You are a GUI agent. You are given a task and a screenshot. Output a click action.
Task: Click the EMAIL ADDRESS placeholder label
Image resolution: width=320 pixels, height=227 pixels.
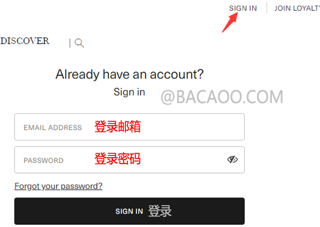pos(53,128)
